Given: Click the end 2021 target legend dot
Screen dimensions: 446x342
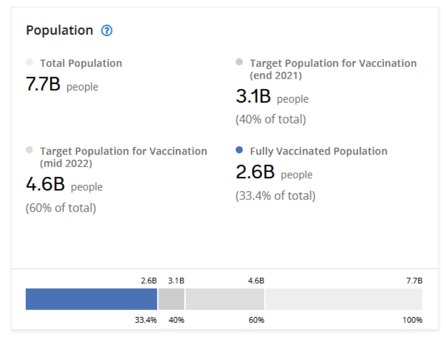Looking at the screenshot, I should (x=239, y=62).
